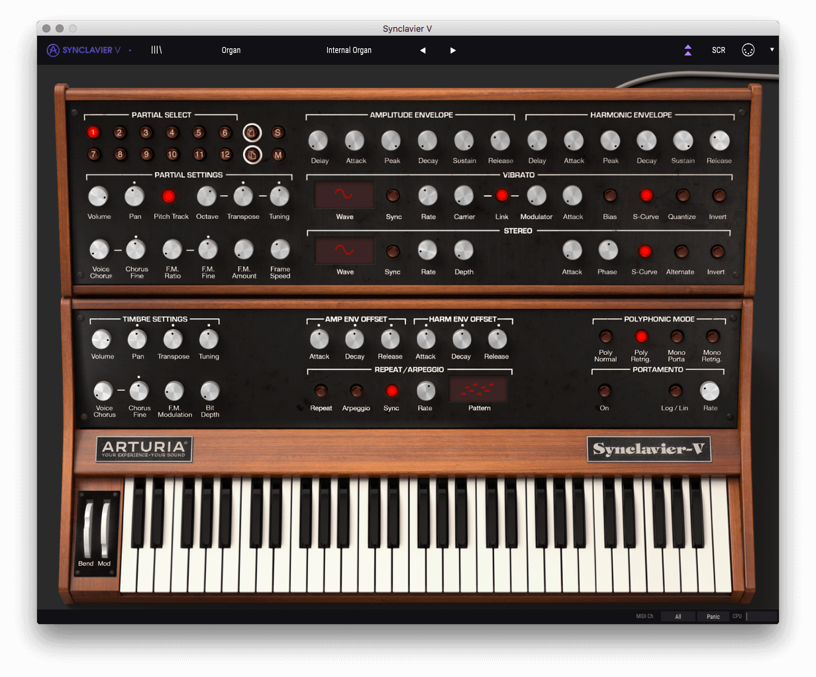Open the Synclavier V main menu logo
This screenshot has width=816, height=677.
click(83, 50)
